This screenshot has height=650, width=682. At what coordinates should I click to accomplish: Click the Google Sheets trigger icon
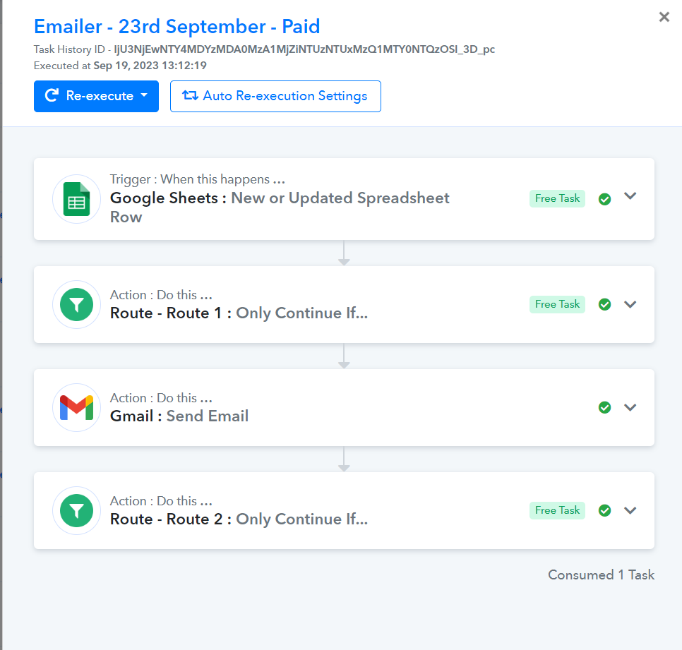point(76,199)
